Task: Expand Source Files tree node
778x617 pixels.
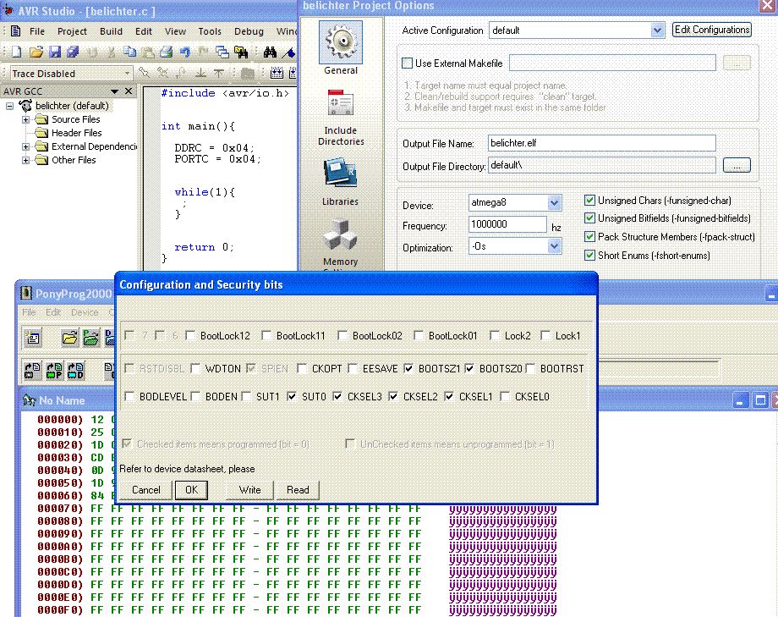Action: 26,119
